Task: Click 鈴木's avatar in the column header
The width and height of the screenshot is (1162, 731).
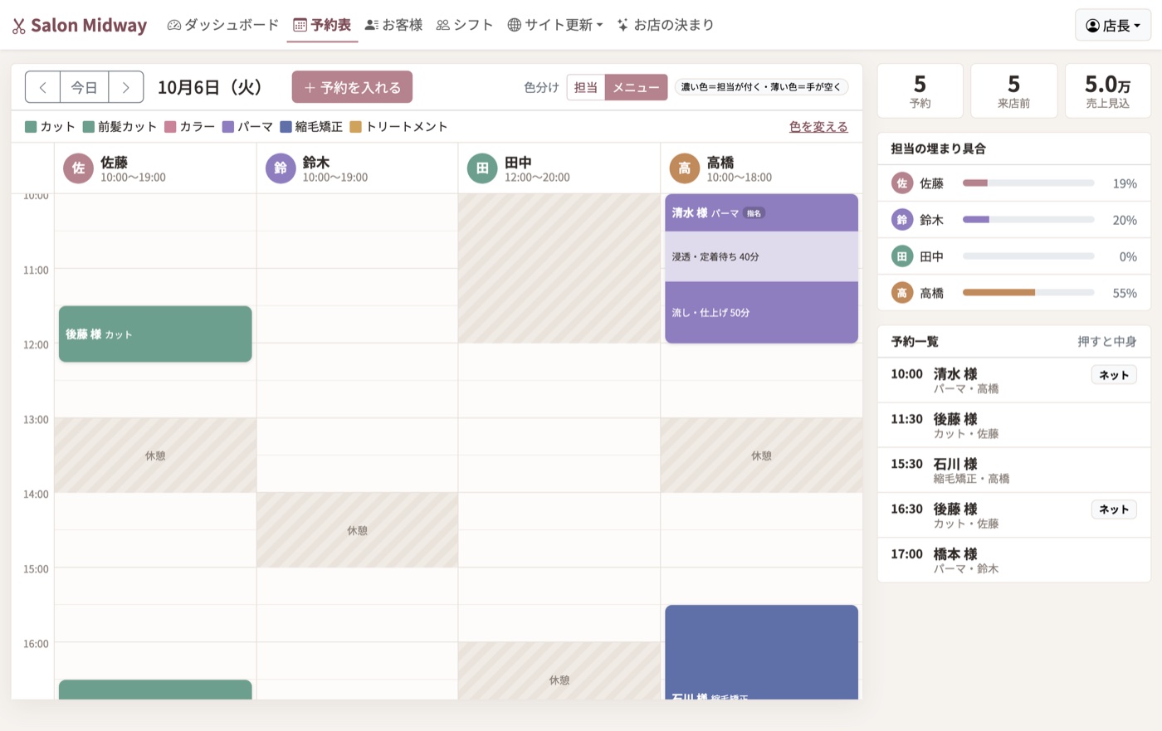Action: pos(281,168)
